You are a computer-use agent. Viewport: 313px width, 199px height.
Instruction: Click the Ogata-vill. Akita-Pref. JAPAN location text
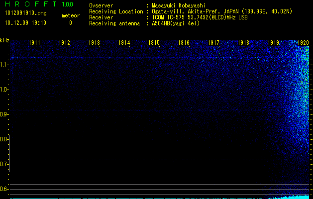222,11
